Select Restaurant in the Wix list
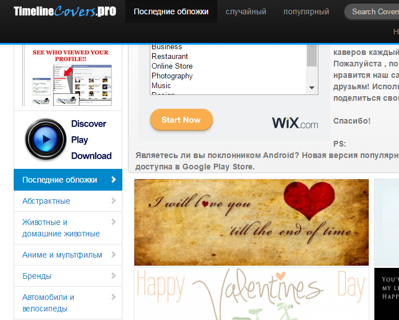Image resolution: width=399 pixels, height=320 pixels. pyautogui.click(x=169, y=56)
